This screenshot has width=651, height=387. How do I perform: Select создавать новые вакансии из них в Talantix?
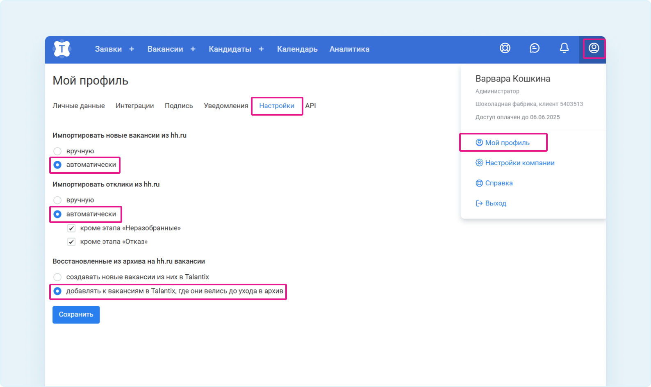pyautogui.click(x=57, y=277)
